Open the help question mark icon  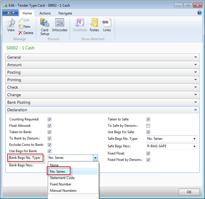(200, 13)
